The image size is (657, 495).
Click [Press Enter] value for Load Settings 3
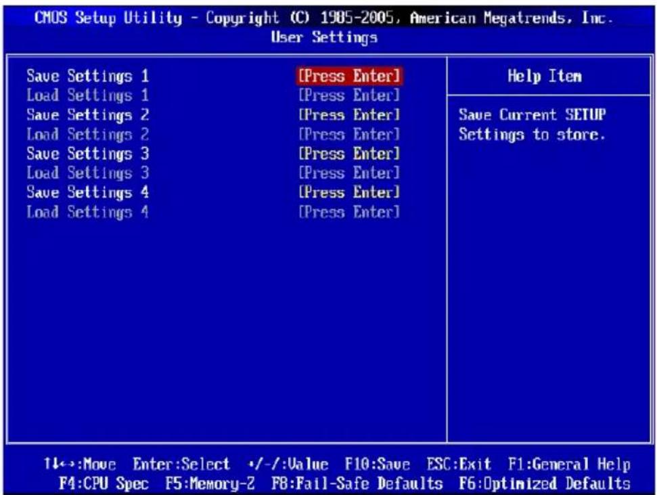(349, 173)
